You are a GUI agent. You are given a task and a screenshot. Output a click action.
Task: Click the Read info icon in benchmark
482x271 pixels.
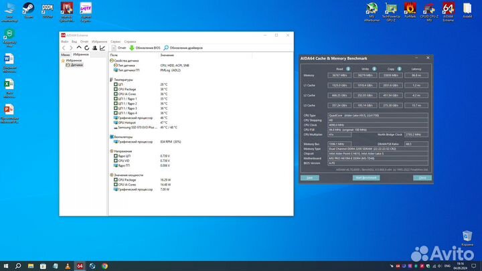coord(347,68)
